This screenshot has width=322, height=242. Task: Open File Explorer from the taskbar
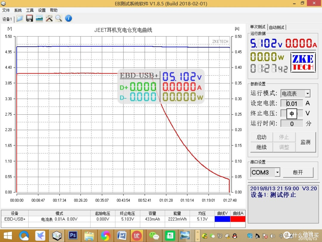(89, 236)
